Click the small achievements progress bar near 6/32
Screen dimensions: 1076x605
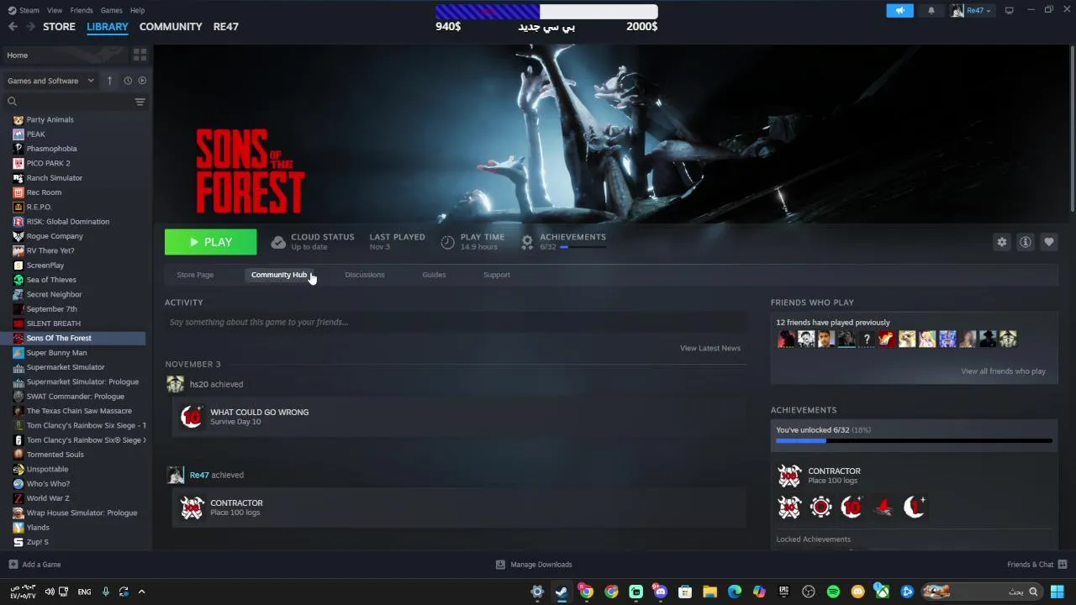pos(583,247)
